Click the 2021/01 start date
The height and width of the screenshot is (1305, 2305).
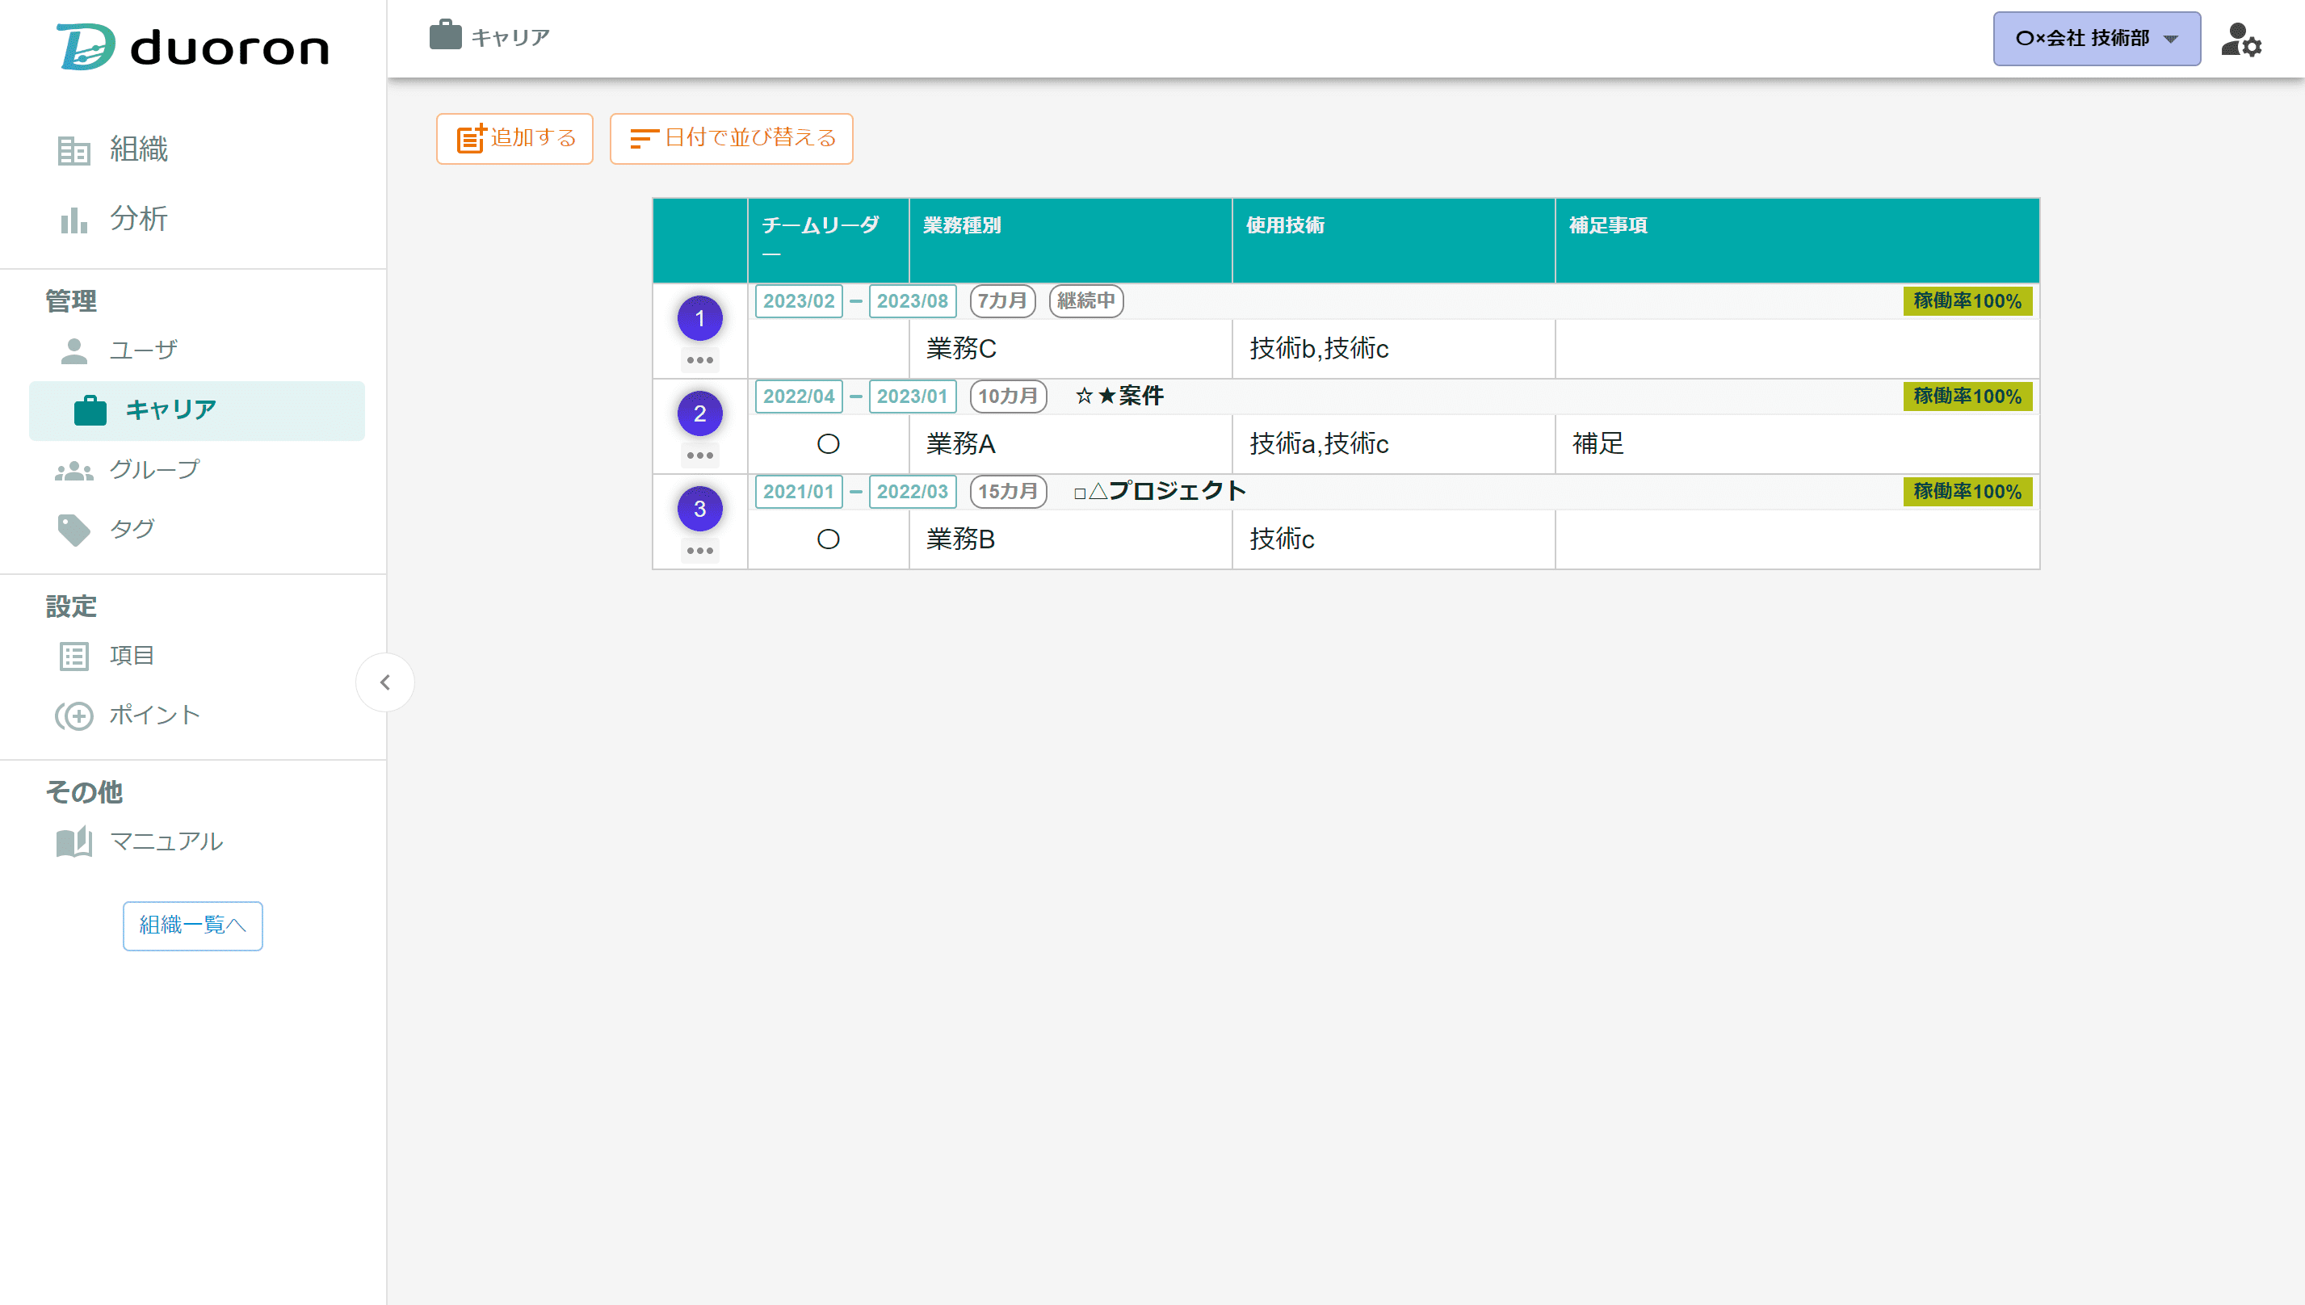coord(799,491)
